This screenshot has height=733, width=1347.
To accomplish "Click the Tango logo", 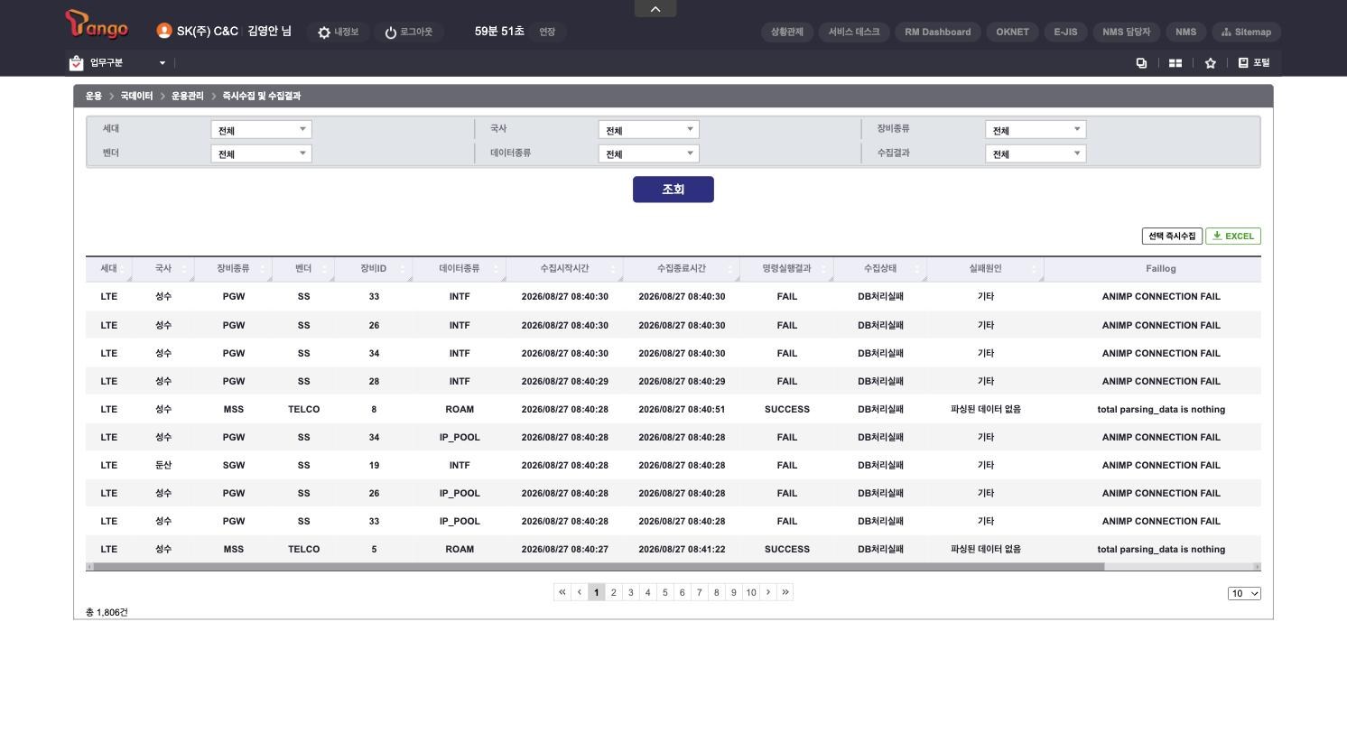I will pyautogui.click(x=98, y=25).
